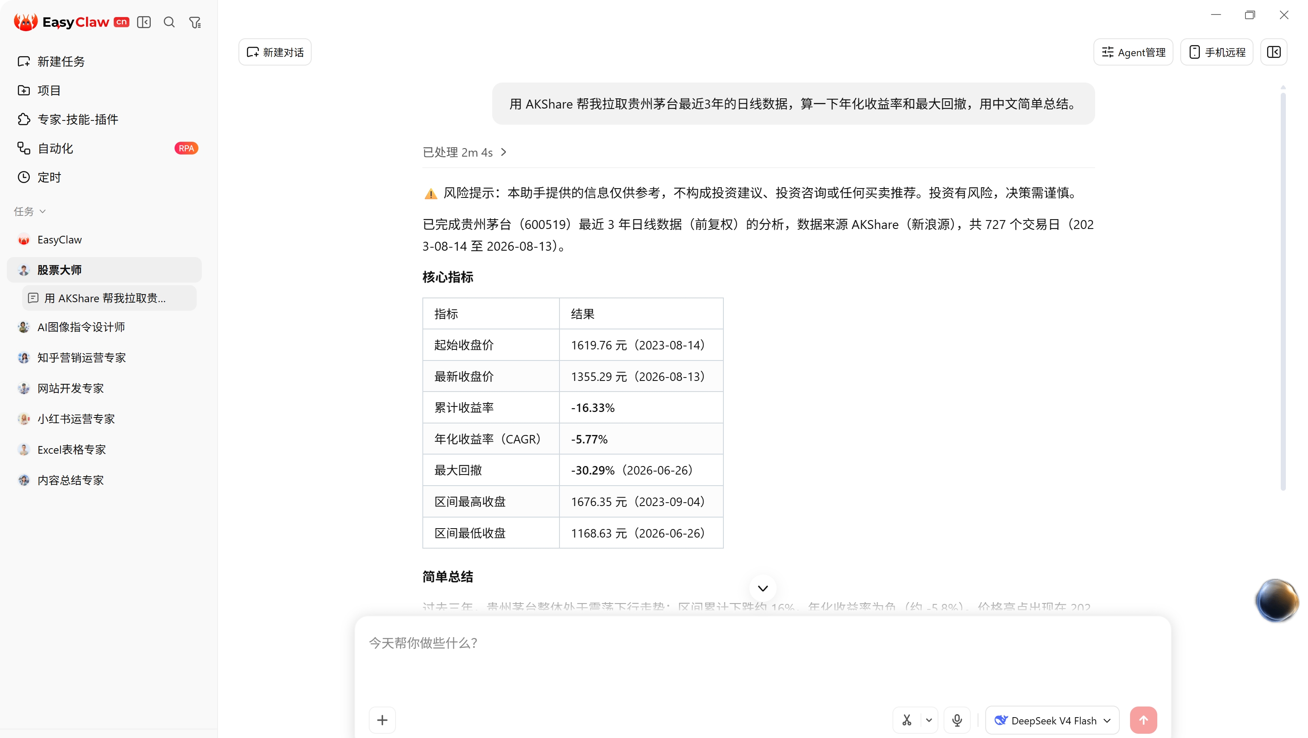Viewport: 1308px width, 738px height.
Task: Click the 1619.76 元（2023-08-14） cell
Action: [641, 345]
